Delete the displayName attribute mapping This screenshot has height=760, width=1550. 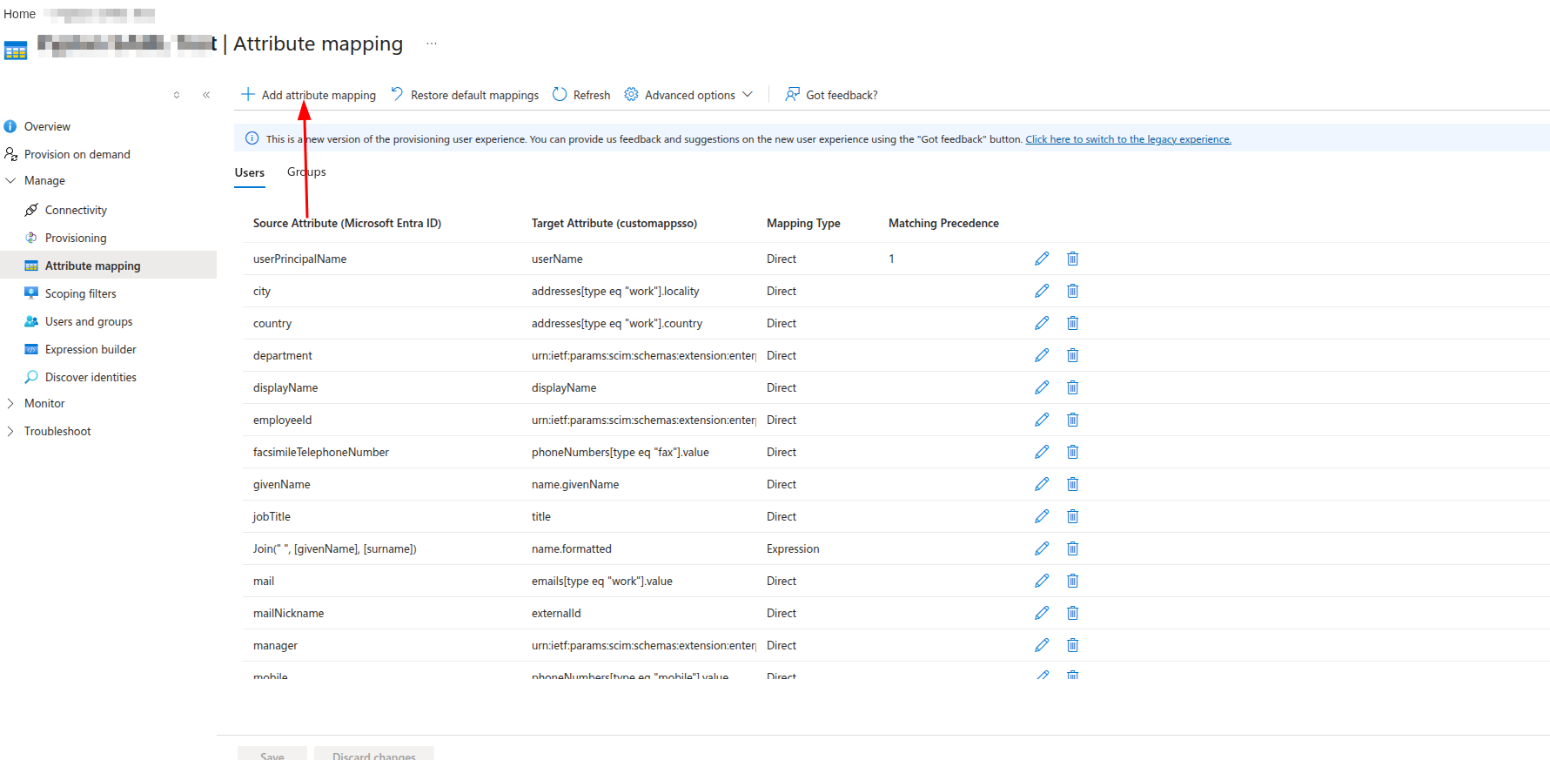(1072, 387)
